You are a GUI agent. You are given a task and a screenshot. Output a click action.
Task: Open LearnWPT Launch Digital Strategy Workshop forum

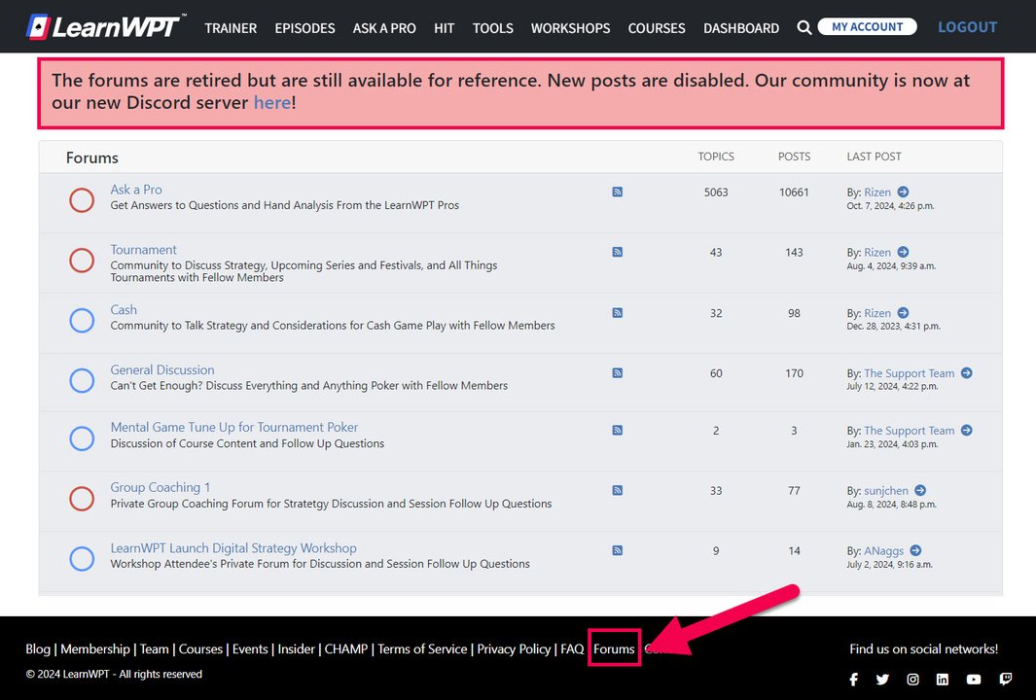pyautogui.click(x=233, y=548)
